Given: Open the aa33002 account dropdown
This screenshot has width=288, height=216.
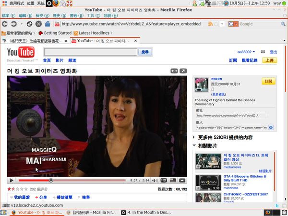Looking at the screenshot, I should (246, 52).
